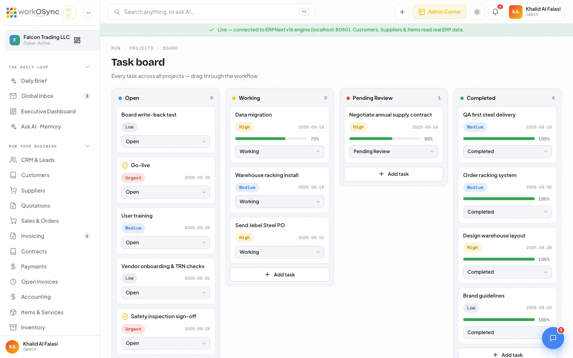
Task: Click the Suppliers cart icon
Action: (x=13, y=191)
